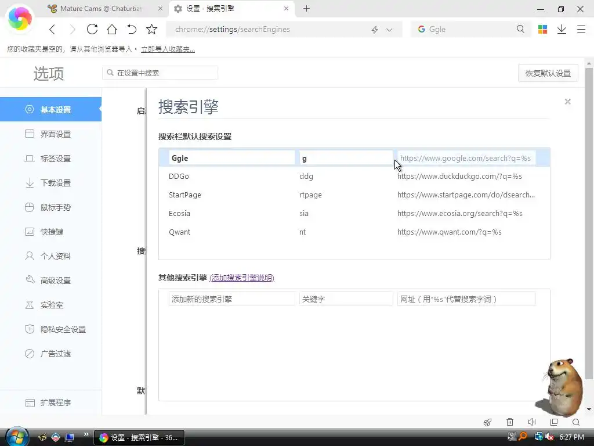Open the hamburger main menu
This screenshot has width=594, height=446.
pyautogui.click(x=581, y=29)
